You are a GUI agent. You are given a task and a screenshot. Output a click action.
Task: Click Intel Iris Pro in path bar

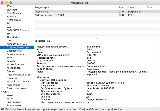coord(115,109)
